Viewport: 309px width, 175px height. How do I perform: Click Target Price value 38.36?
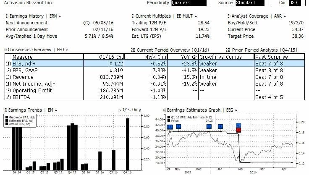click(x=298, y=36)
